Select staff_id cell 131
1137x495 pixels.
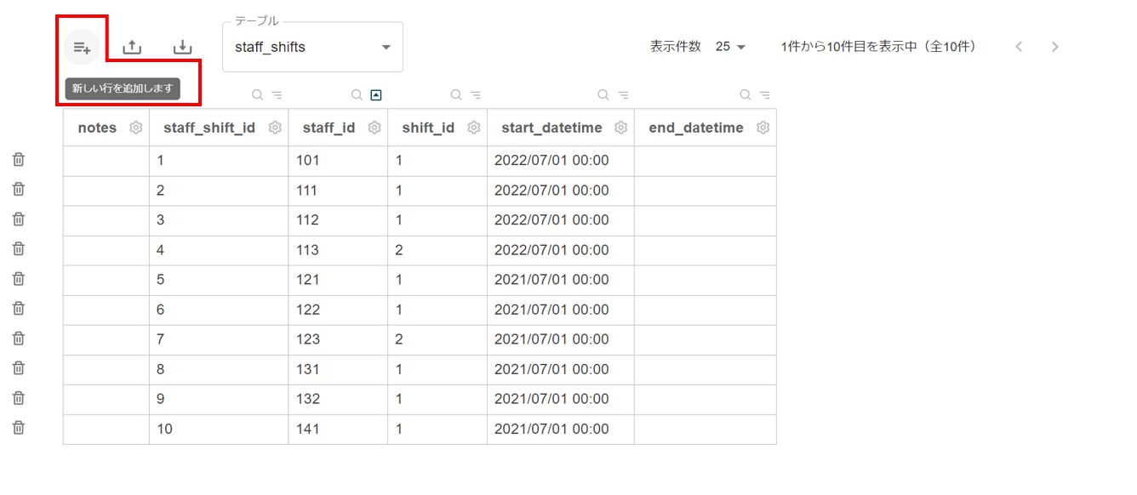338,369
